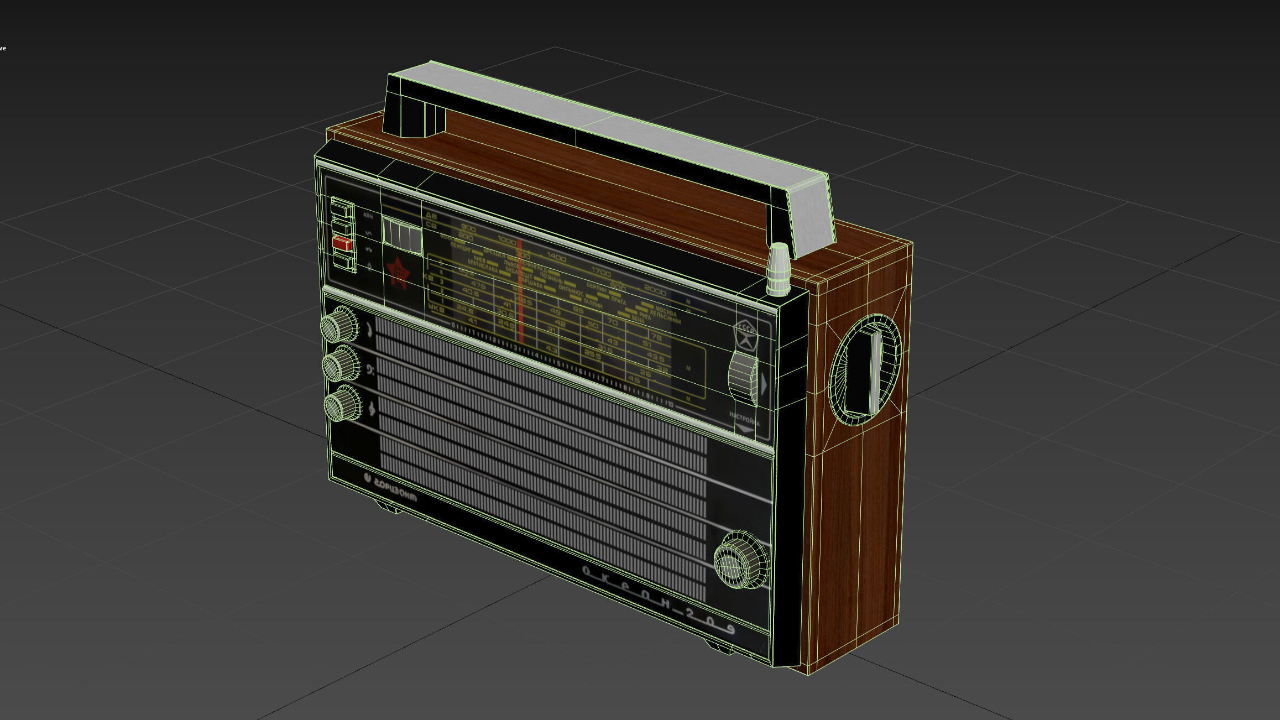1280x720 pixels.
Task: Select the large knob at the lower right
Action: click(742, 559)
